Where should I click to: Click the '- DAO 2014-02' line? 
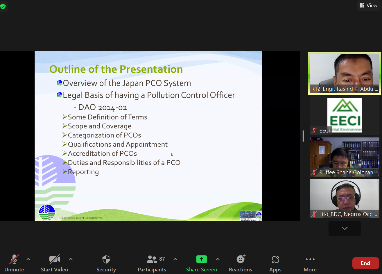coord(100,108)
